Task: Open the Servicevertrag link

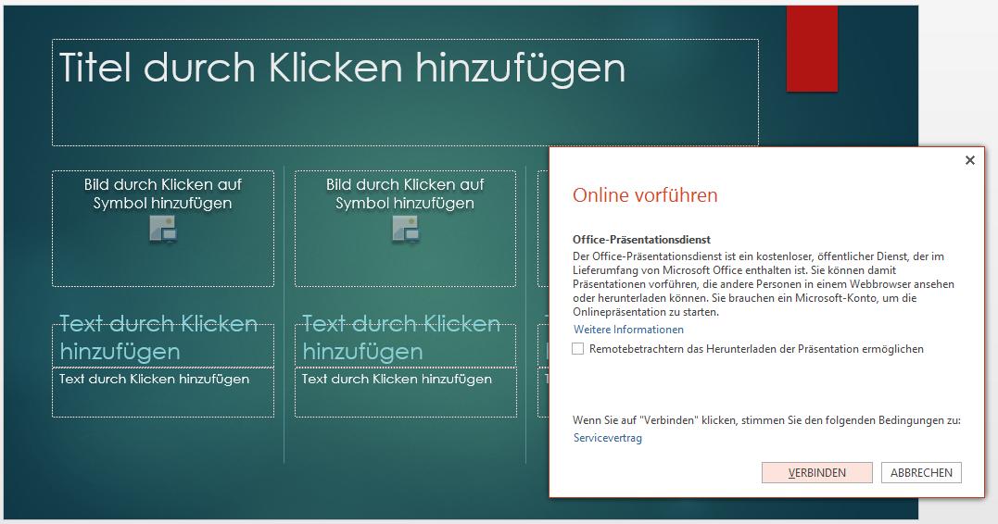Action: pyautogui.click(x=607, y=438)
